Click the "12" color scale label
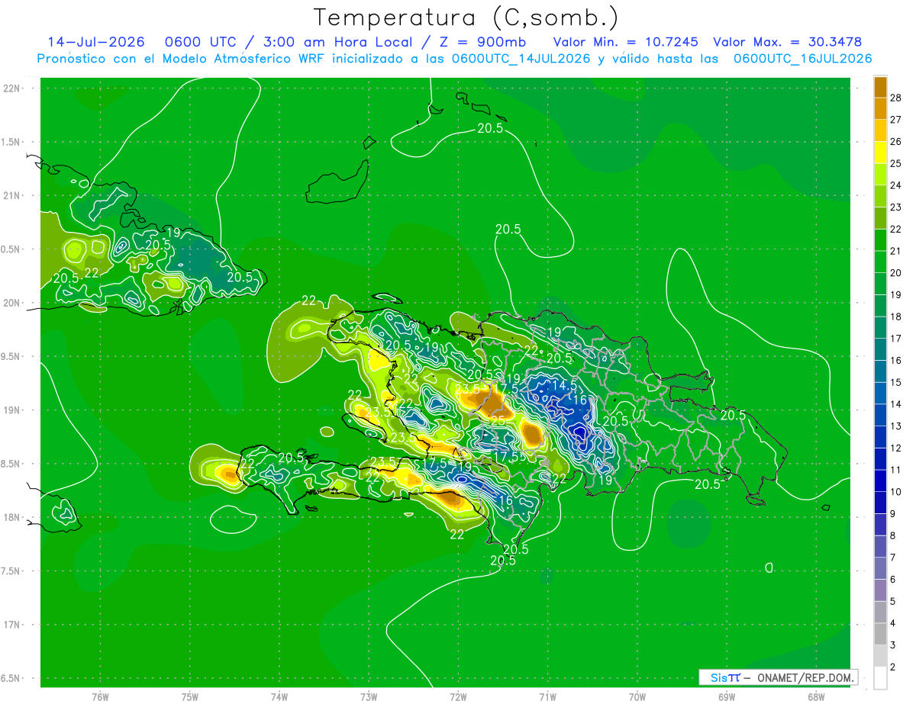 pyautogui.click(x=896, y=448)
